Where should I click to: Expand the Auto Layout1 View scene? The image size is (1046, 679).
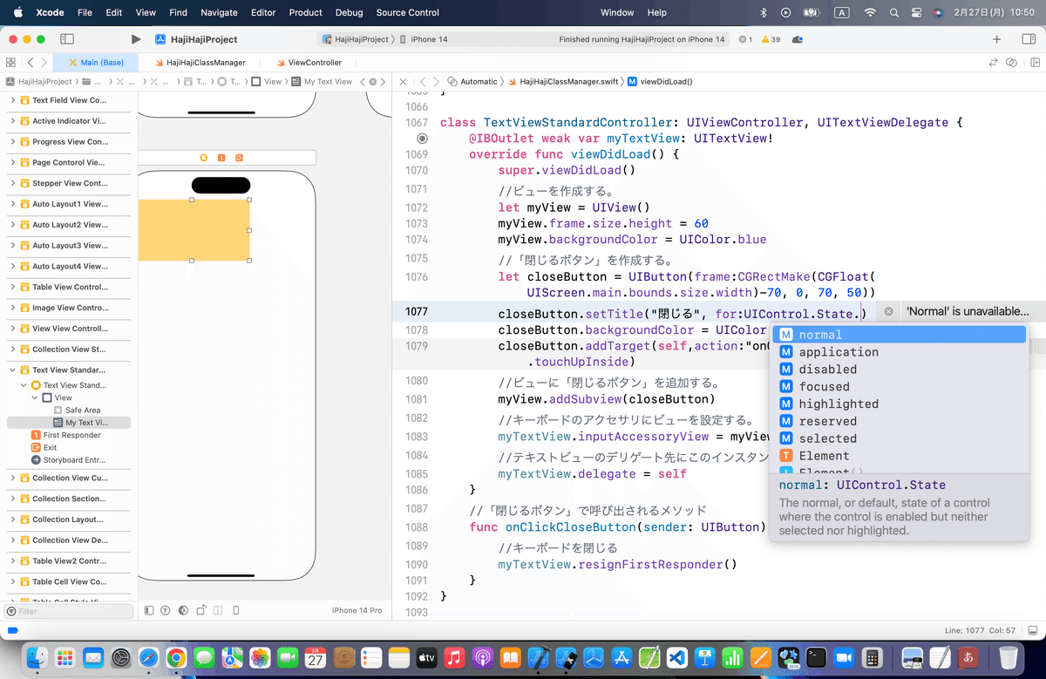click(13, 204)
